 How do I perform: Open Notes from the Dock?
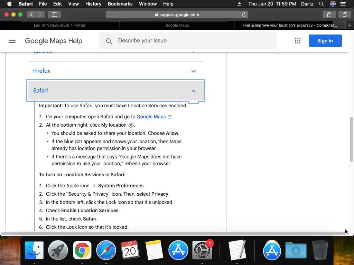[154, 250]
